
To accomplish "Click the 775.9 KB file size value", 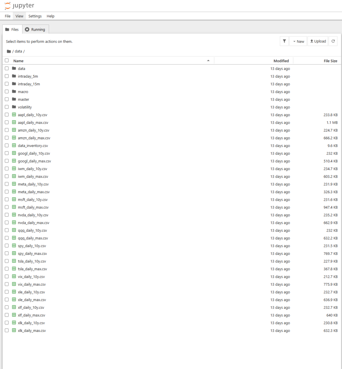I will [330, 284].
